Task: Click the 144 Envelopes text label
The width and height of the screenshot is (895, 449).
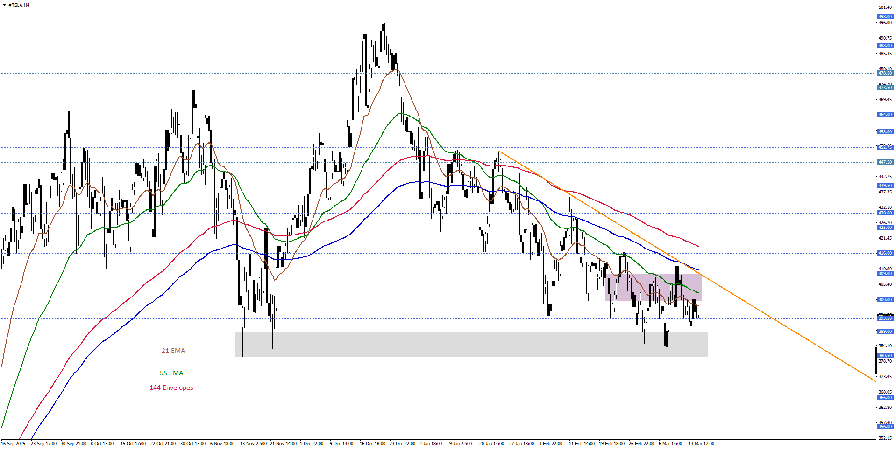Action: (171, 387)
